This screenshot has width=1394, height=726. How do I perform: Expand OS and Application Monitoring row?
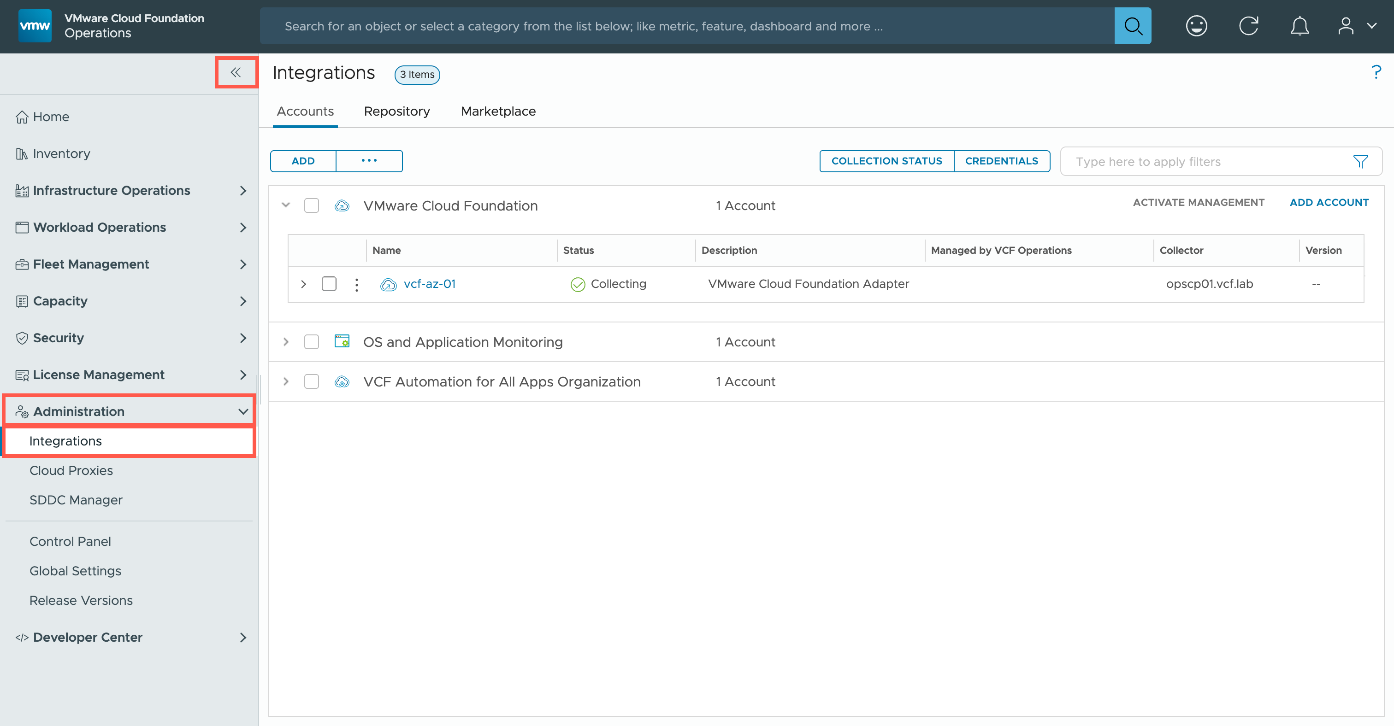(x=286, y=342)
